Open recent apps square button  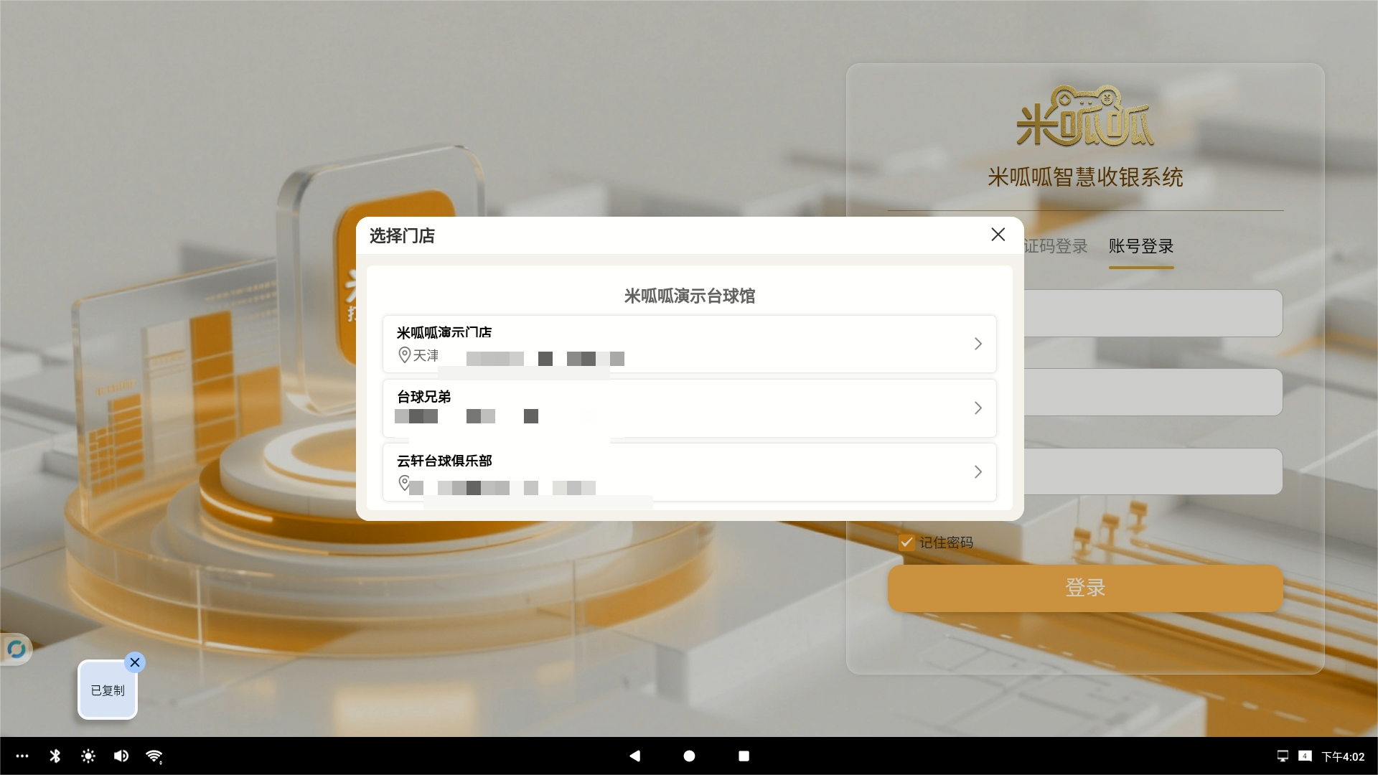[x=744, y=756]
